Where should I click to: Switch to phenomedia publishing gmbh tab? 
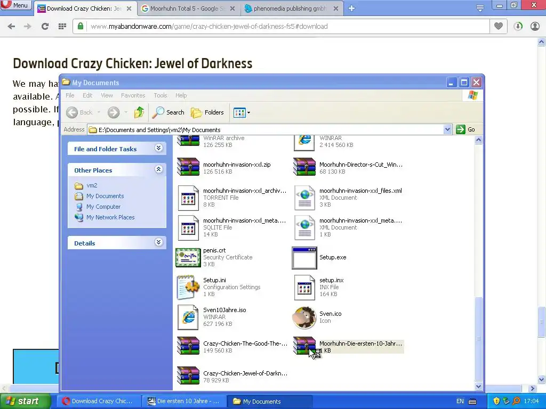(291, 9)
